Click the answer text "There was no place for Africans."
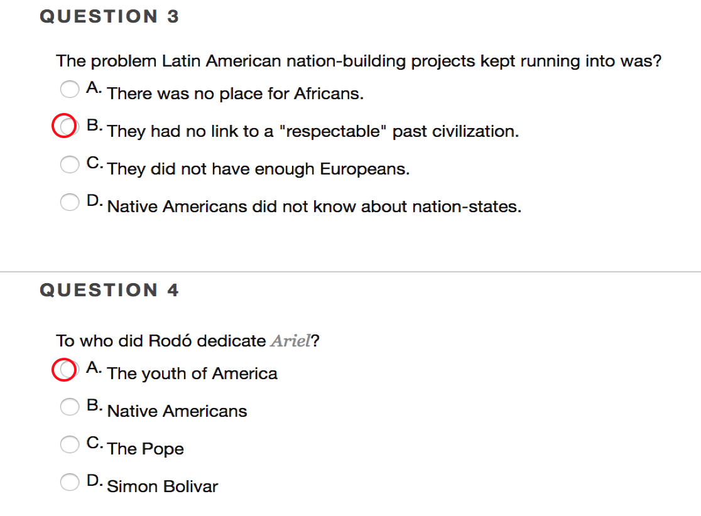701x516 pixels. pyautogui.click(x=236, y=94)
